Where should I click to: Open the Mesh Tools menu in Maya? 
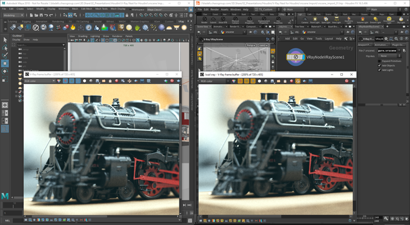point(101,9)
